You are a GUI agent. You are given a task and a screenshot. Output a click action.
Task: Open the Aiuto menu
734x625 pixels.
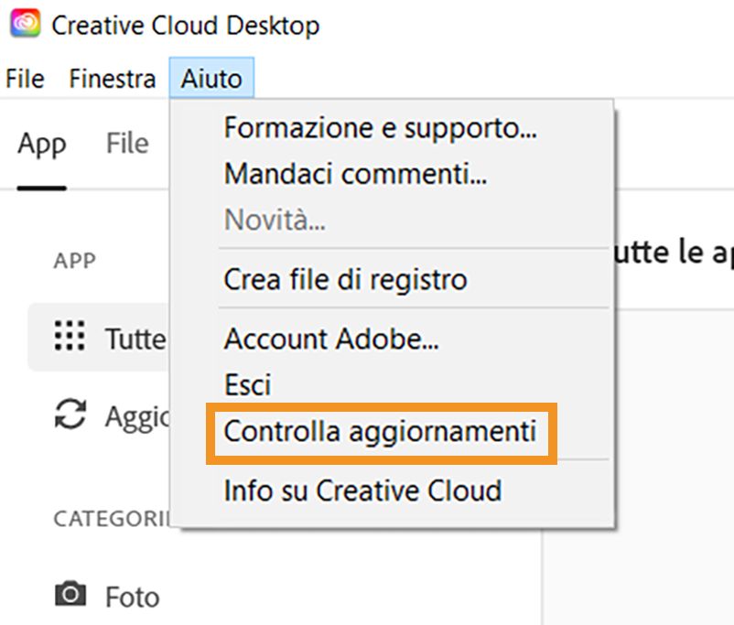(x=211, y=79)
